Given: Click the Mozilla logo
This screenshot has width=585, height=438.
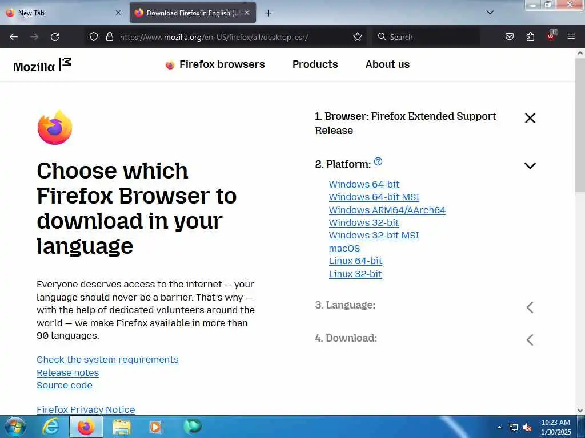Looking at the screenshot, I should 42,65.
